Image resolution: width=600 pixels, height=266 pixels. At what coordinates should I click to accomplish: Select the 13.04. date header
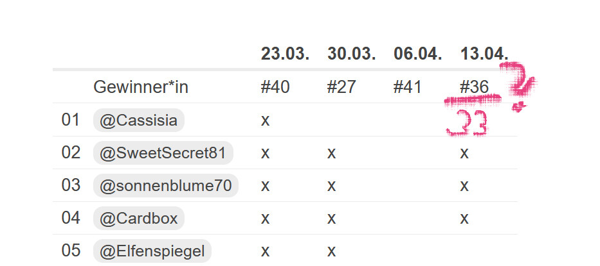(484, 54)
